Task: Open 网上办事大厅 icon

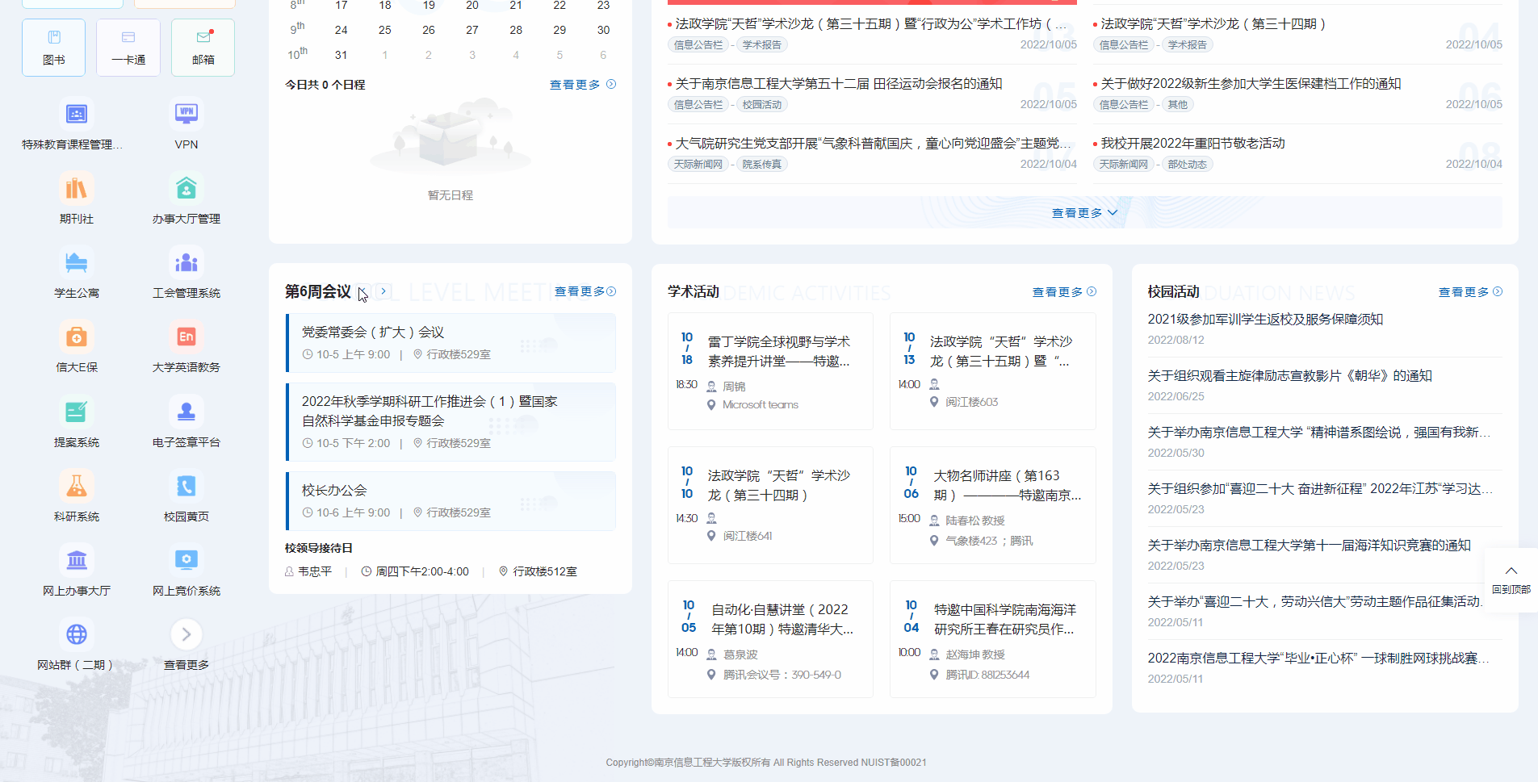Action: coord(76,561)
